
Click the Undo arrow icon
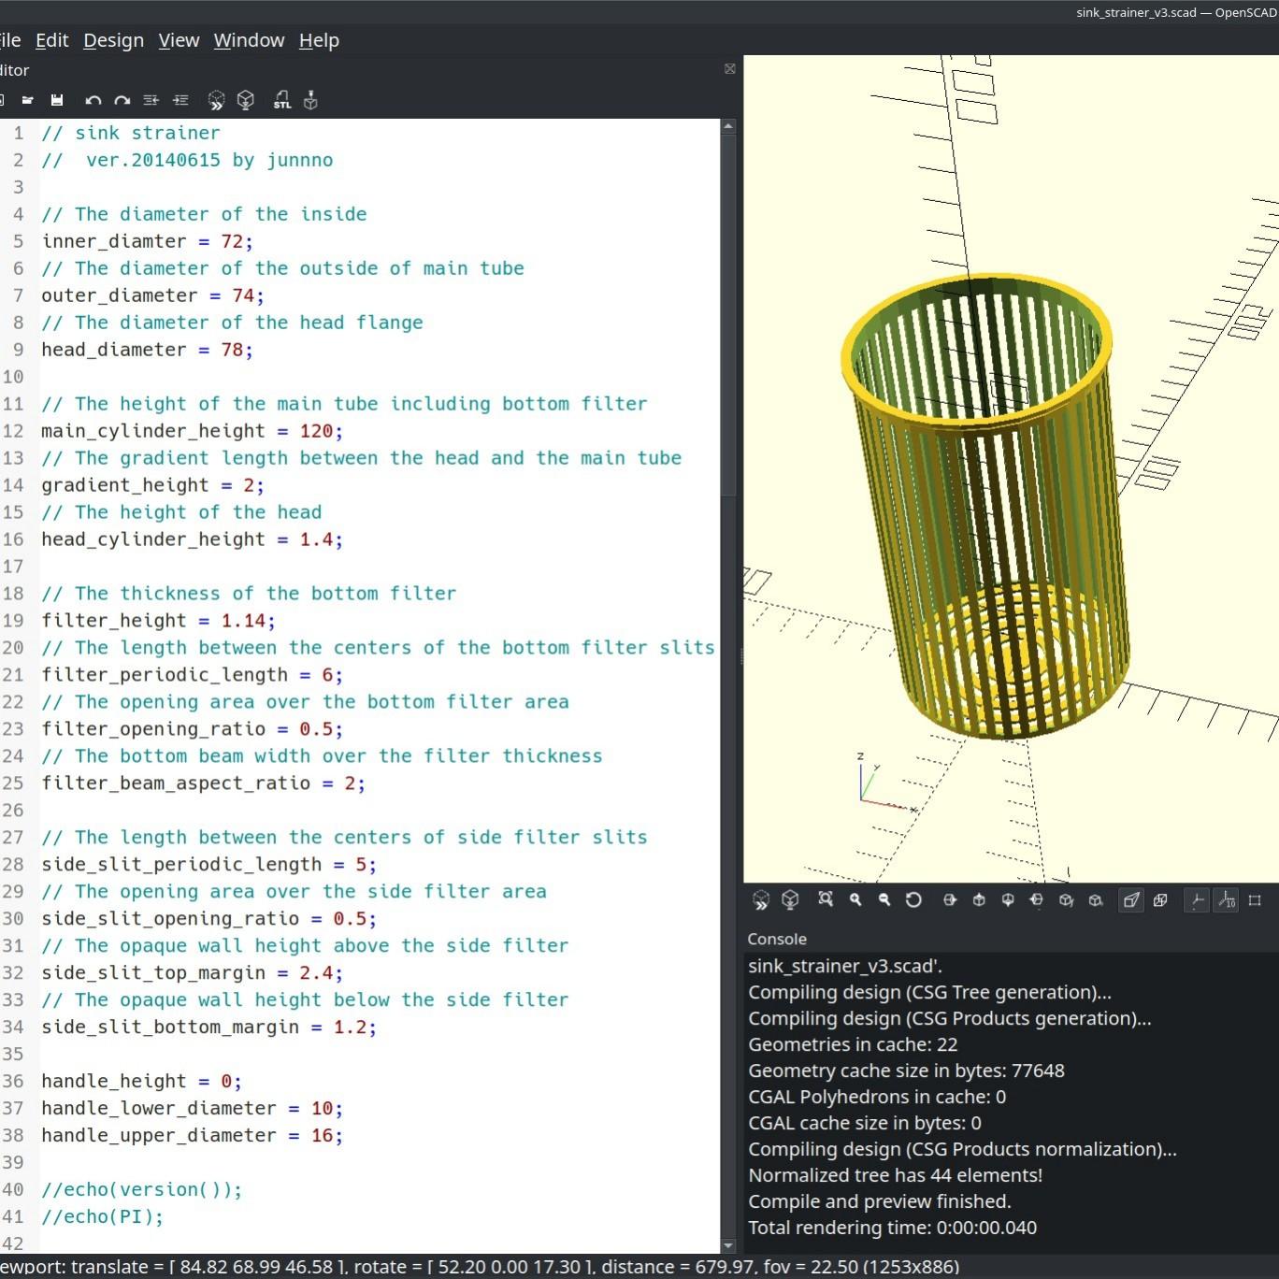tap(93, 100)
